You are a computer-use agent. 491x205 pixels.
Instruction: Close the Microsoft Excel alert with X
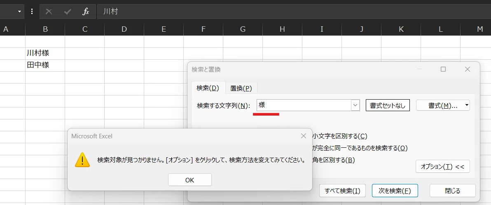tap(304, 136)
